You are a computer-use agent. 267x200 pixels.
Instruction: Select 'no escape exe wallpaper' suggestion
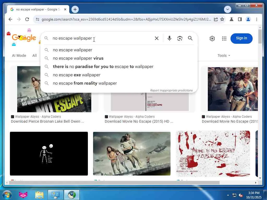click(119, 75)
